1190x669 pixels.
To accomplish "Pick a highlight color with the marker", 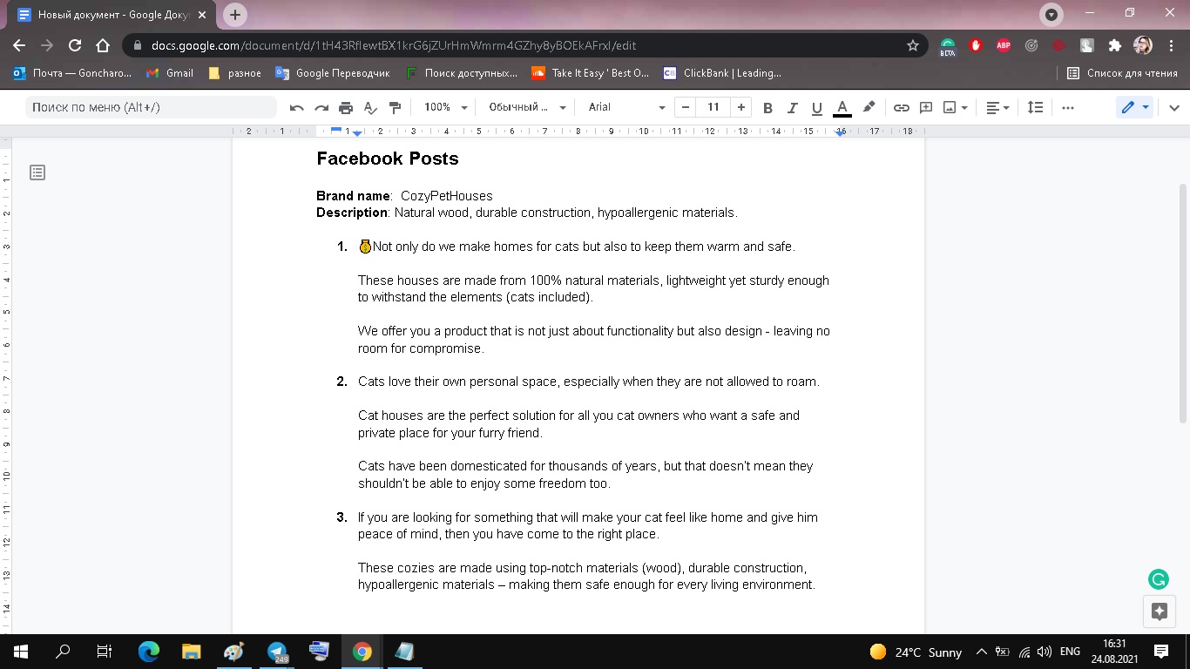I will [869, 107].
